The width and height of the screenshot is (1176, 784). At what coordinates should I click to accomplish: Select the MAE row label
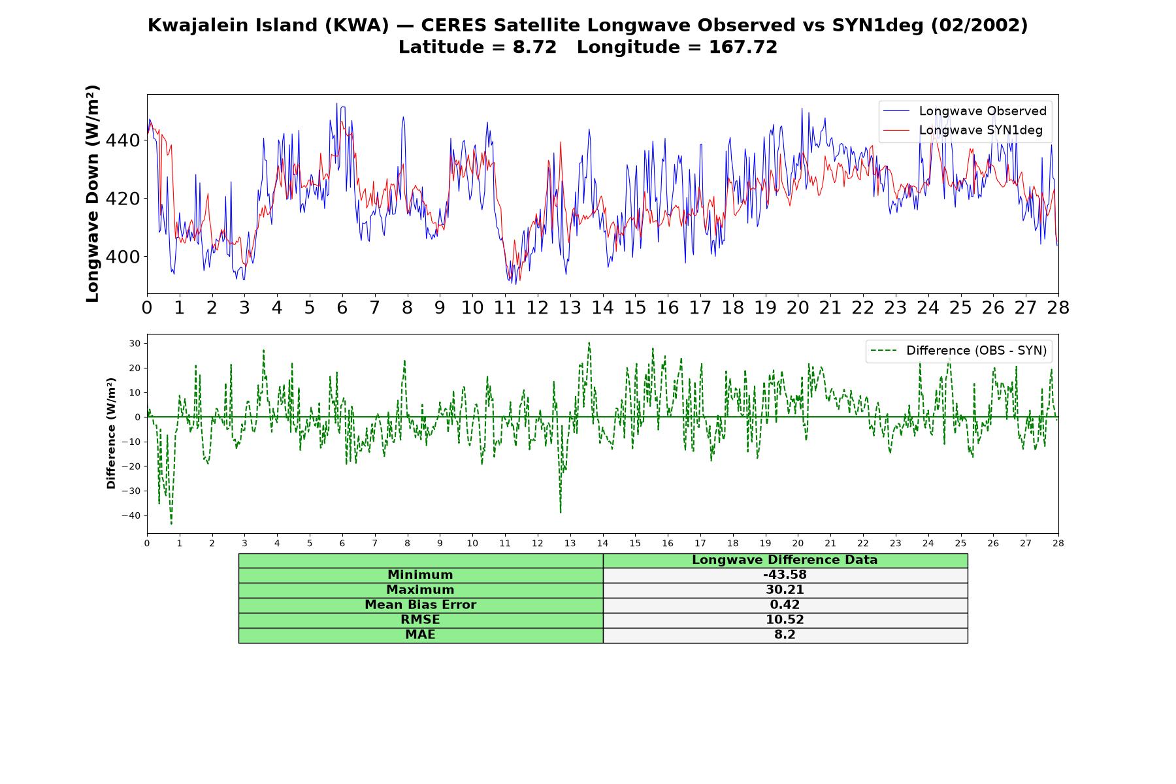coord(421,635)
